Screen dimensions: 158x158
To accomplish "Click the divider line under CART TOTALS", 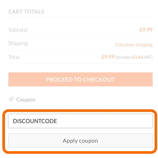I will pyautogui.click(x=80, y=18).
